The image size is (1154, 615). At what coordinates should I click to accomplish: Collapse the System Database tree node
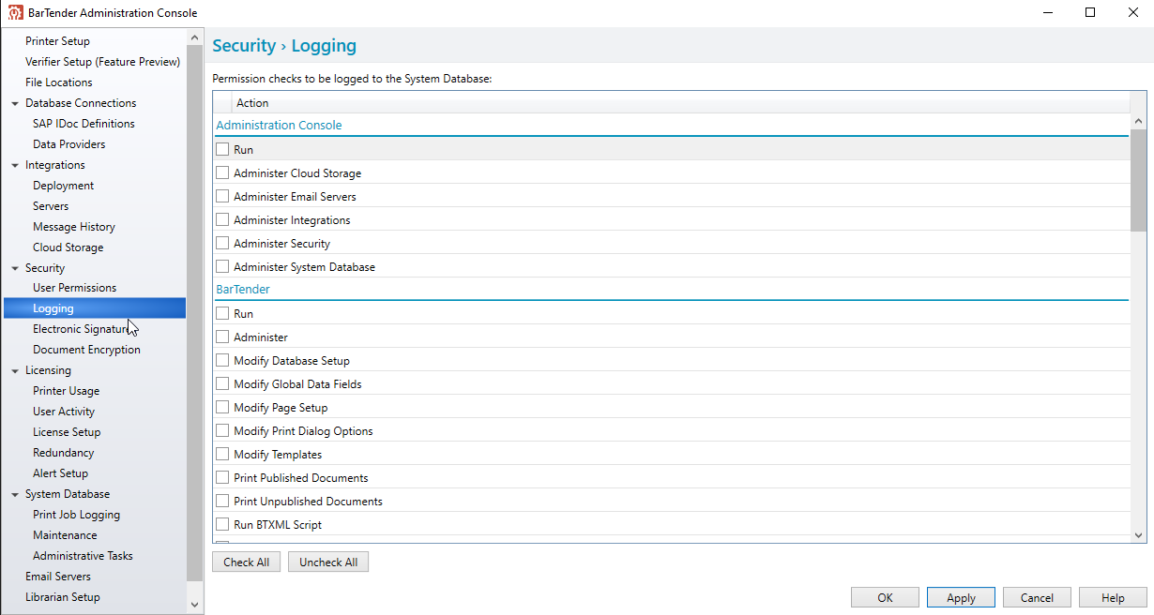coord(15,494)
